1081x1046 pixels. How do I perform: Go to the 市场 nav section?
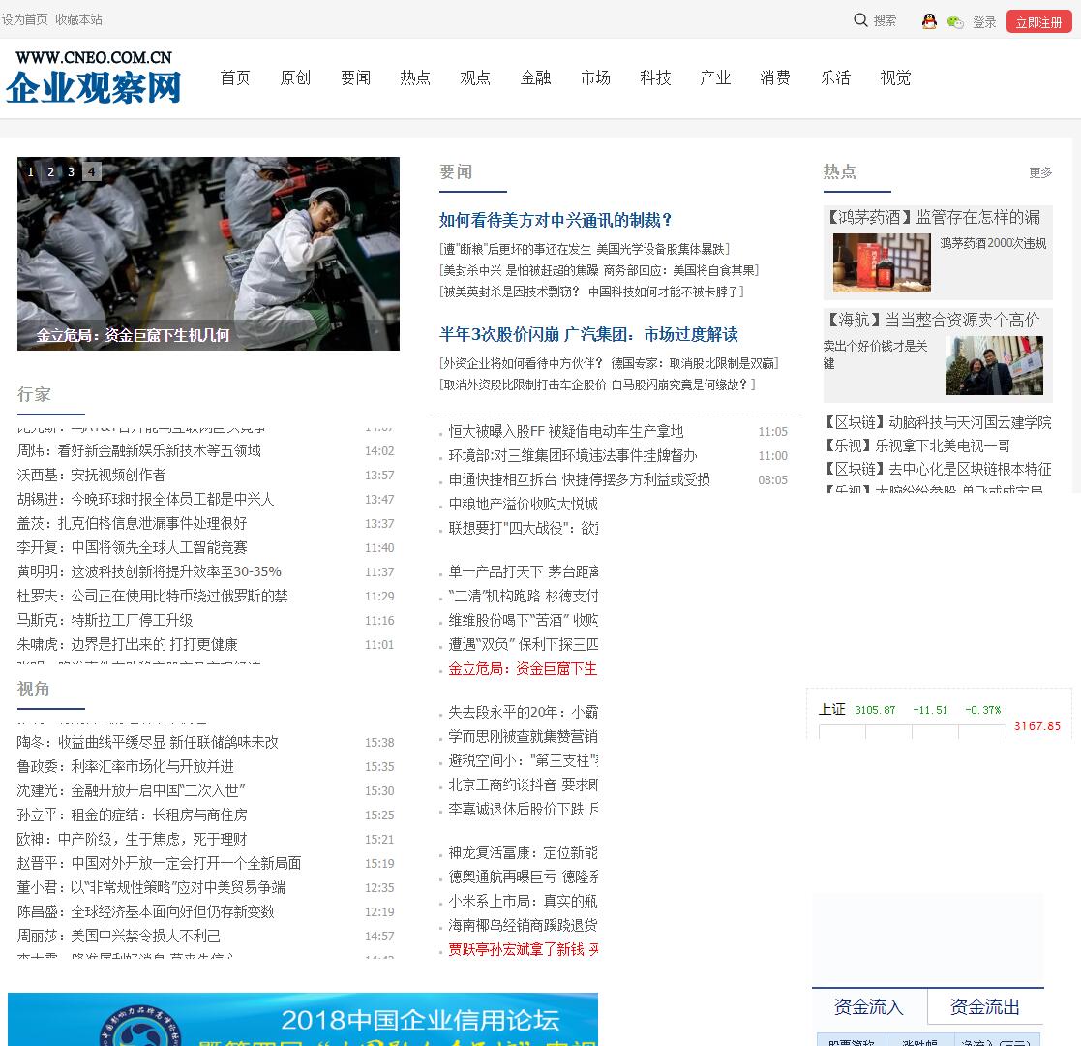[595, 78]
